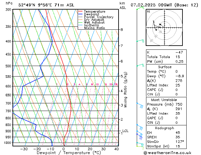Select the Parcel Trajectory legend entry
Image resolution: width=201 pixels, height=155 pixels.
pyautogui.click(x=99, y=17)
